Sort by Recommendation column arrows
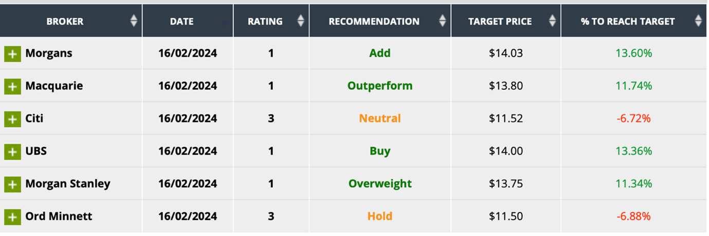This screenshot has height=236, width=709. [442, 21]
